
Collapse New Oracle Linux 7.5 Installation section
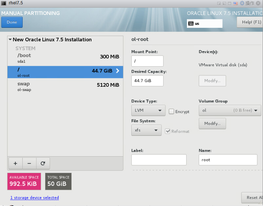pos(10,40)
